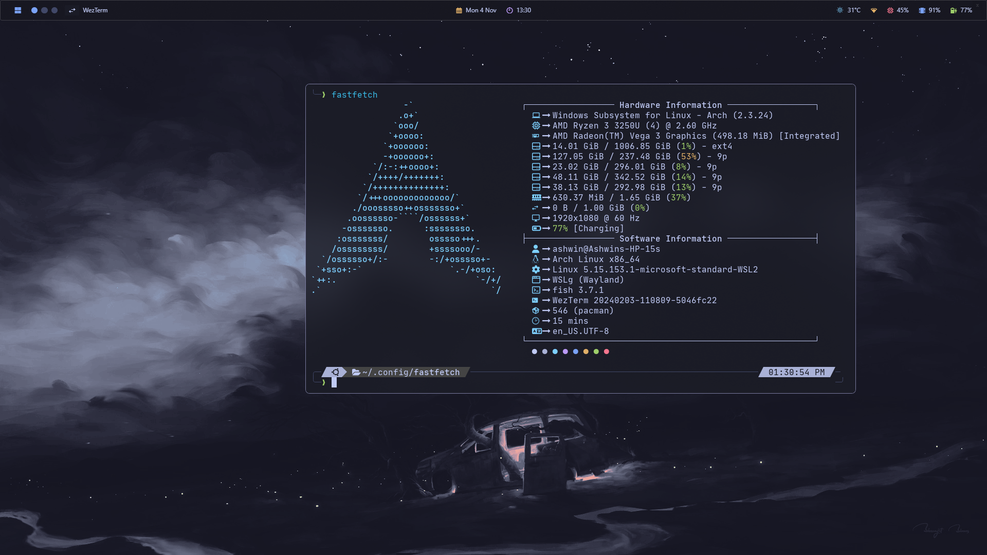987x555 pixels.
Task: Switch to the third workspace dot
Action: tap(54, 10)
